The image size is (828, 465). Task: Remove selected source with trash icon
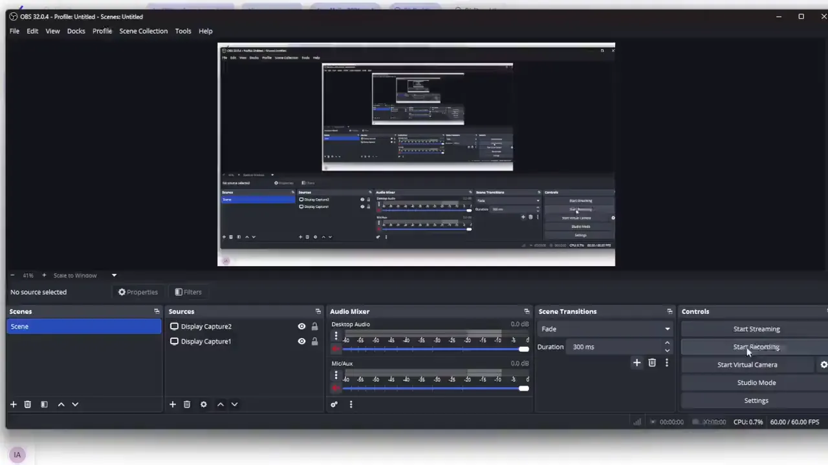tap(187, 404)
